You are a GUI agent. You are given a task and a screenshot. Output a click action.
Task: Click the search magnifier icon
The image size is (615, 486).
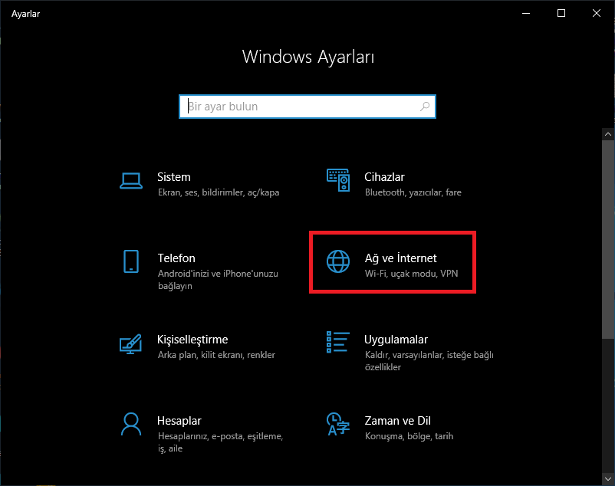tap(425, 107)
